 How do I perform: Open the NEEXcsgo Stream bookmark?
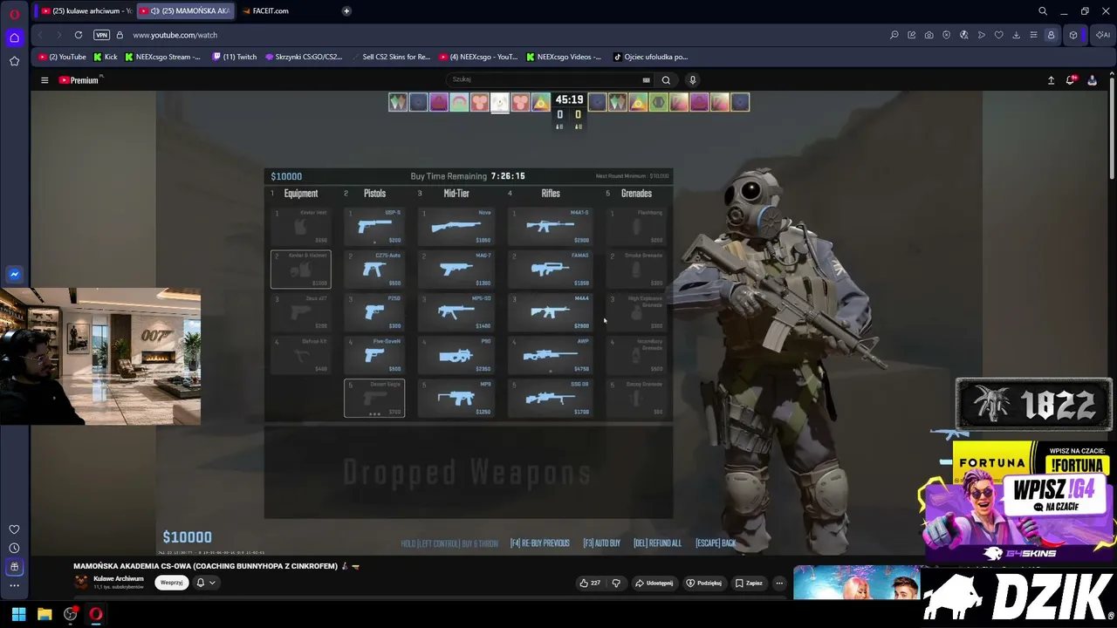162,57
